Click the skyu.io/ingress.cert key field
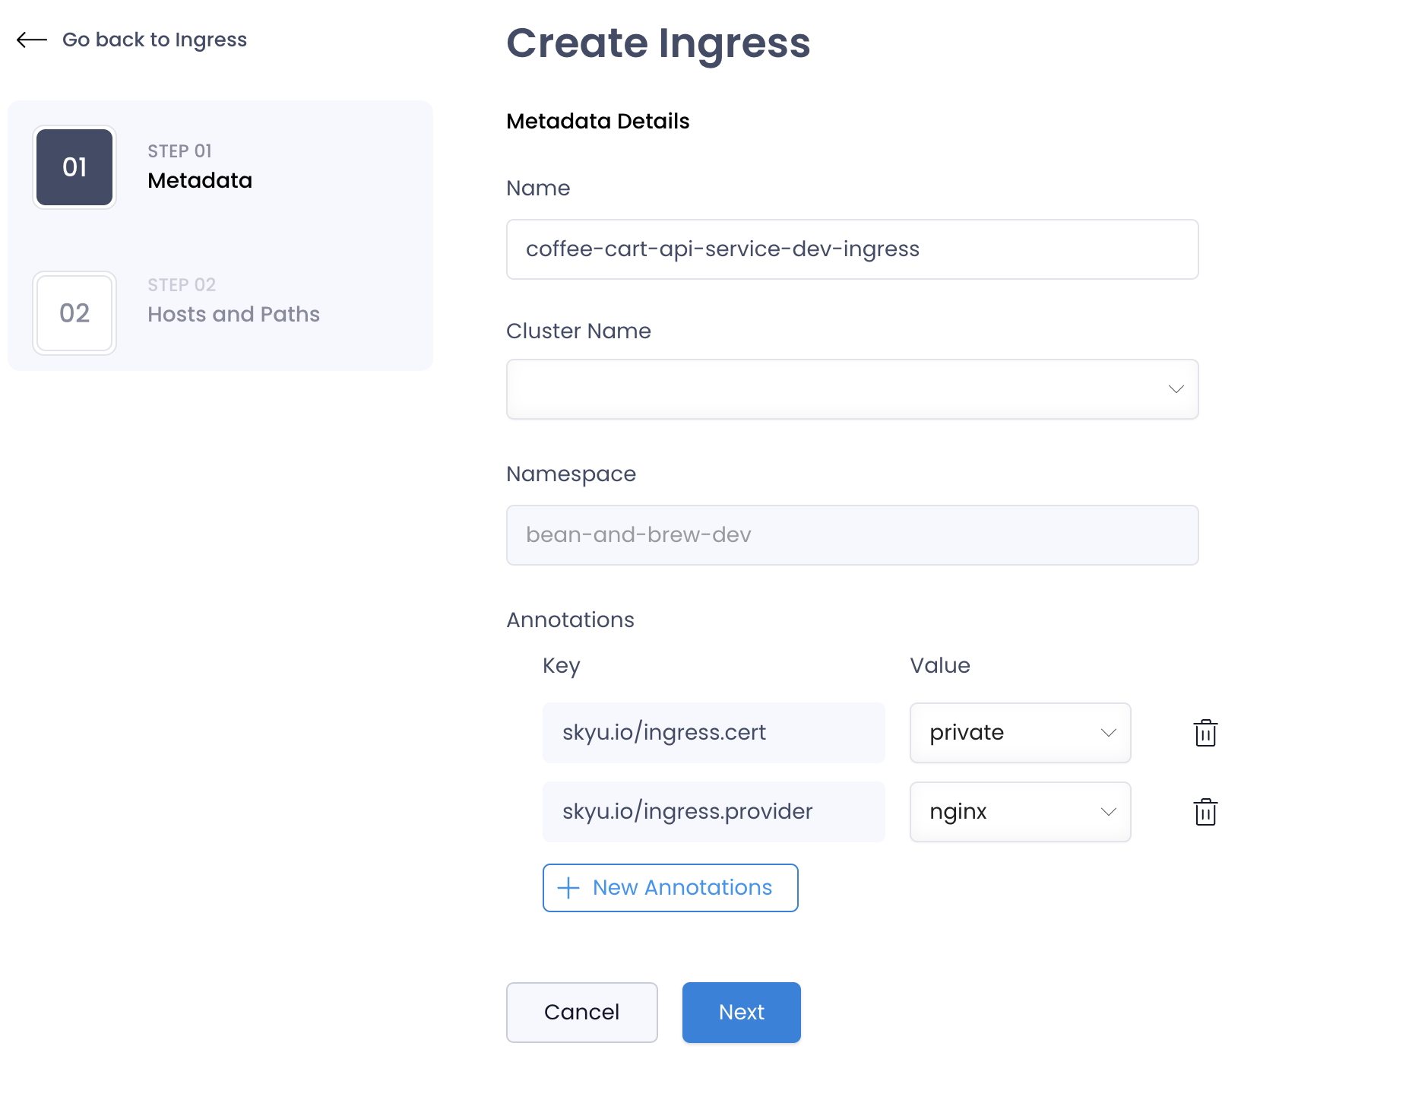The width and height of the screenshot is (1412, 1119). 714,733
